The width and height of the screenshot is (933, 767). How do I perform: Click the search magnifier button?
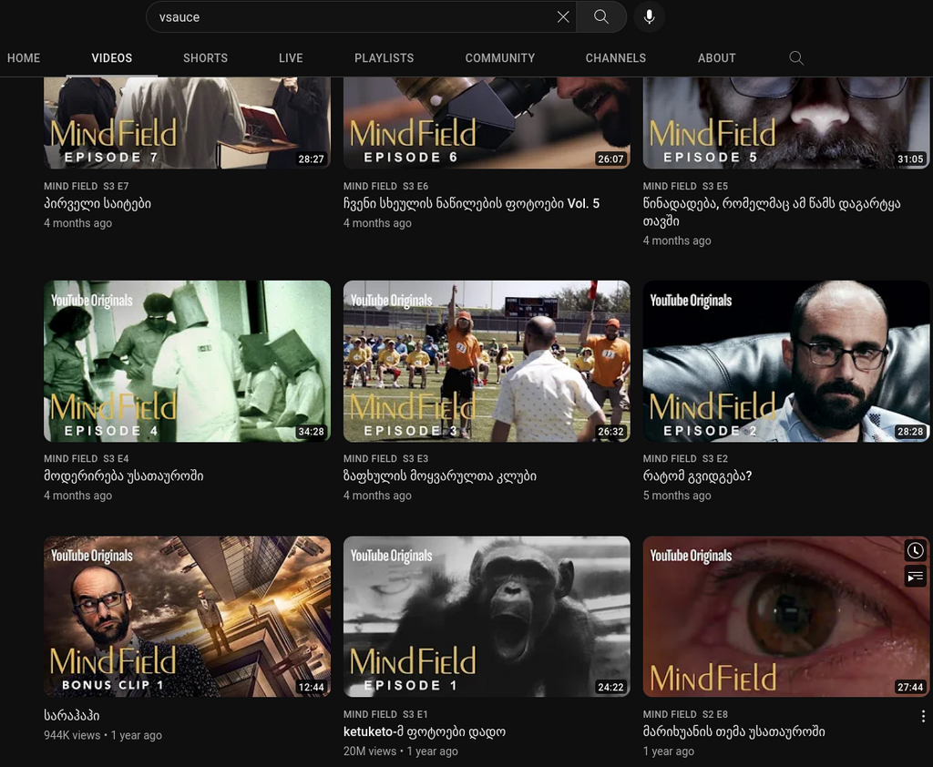point(601,16)
